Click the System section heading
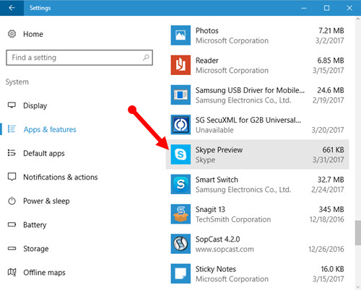The image size is (361, 290). [17, 82]
